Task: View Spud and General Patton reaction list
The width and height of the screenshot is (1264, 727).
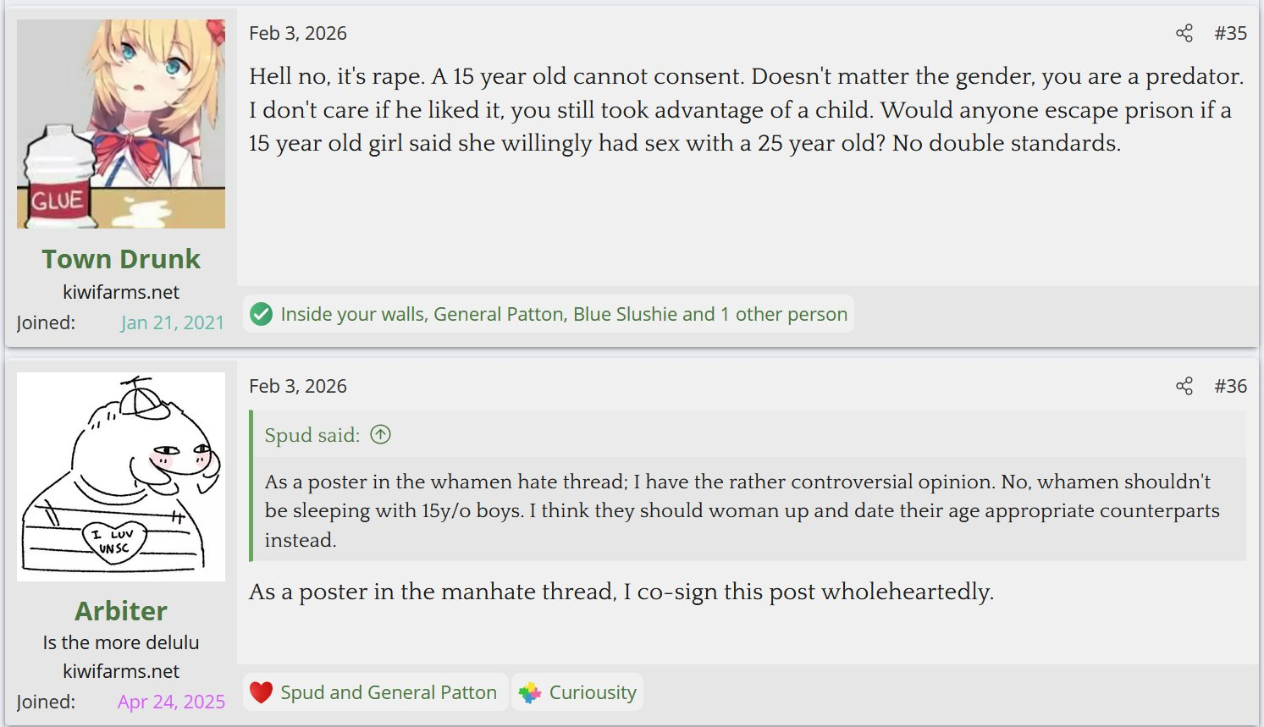Action: click(389, 692)
